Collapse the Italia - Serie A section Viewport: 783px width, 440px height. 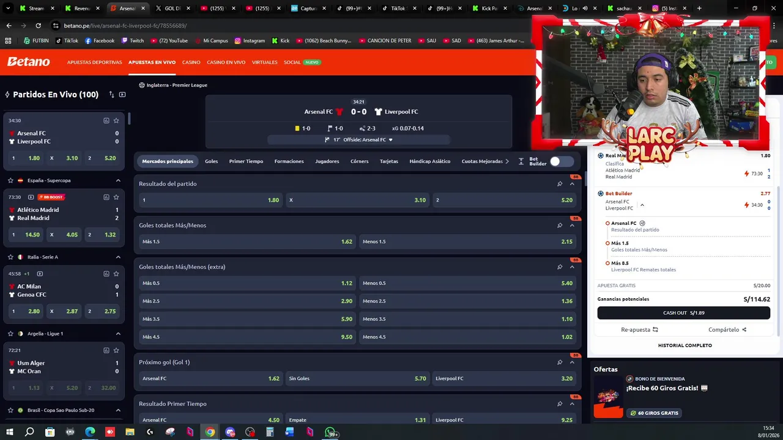tap(118, 257)
